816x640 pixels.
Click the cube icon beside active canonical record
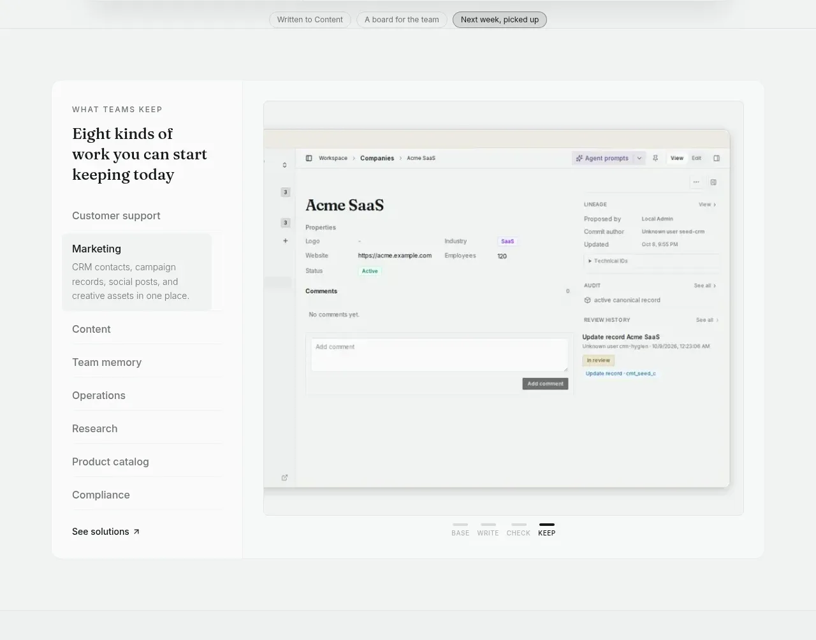(587, 300)
